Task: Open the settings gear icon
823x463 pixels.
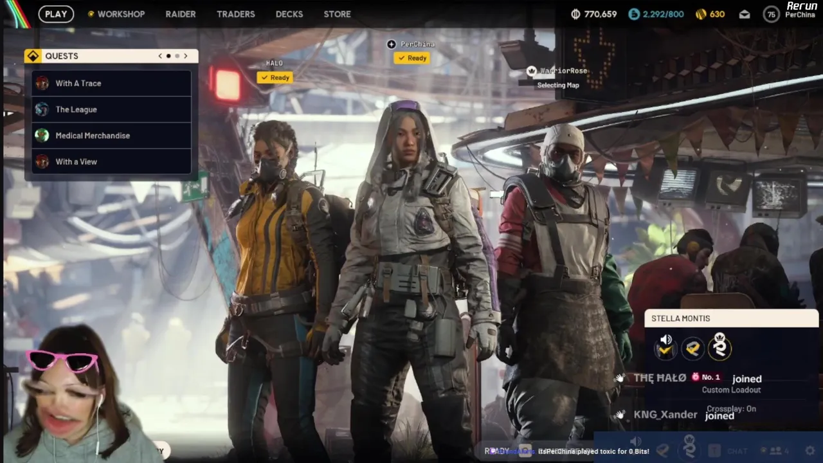Action: click(x=809, y=451)
